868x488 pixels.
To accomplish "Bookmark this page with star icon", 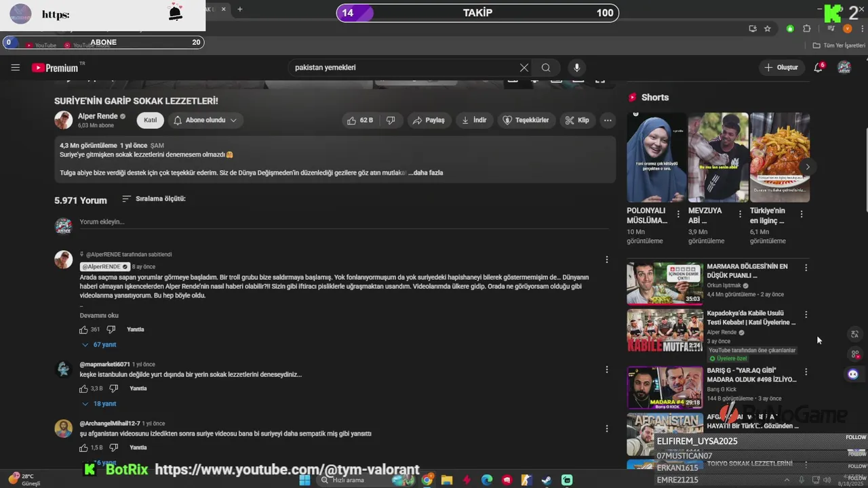I will pos(768,28).
